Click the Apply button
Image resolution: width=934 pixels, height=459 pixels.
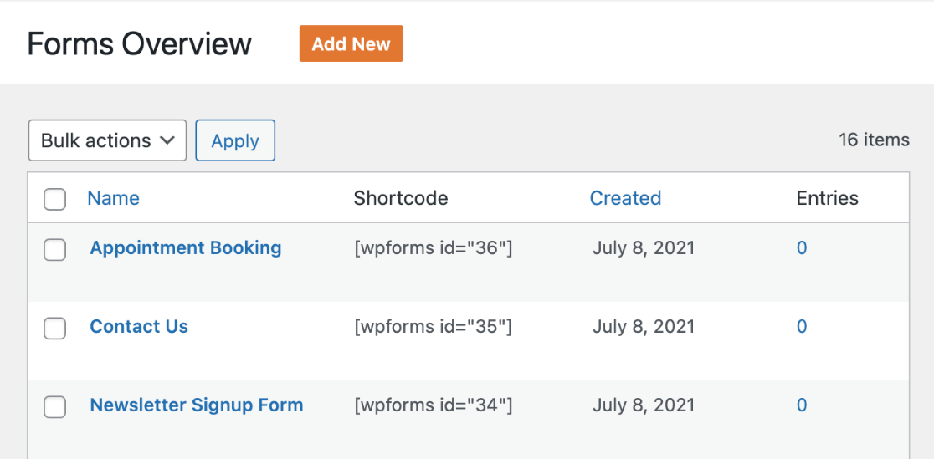point(235,140)
